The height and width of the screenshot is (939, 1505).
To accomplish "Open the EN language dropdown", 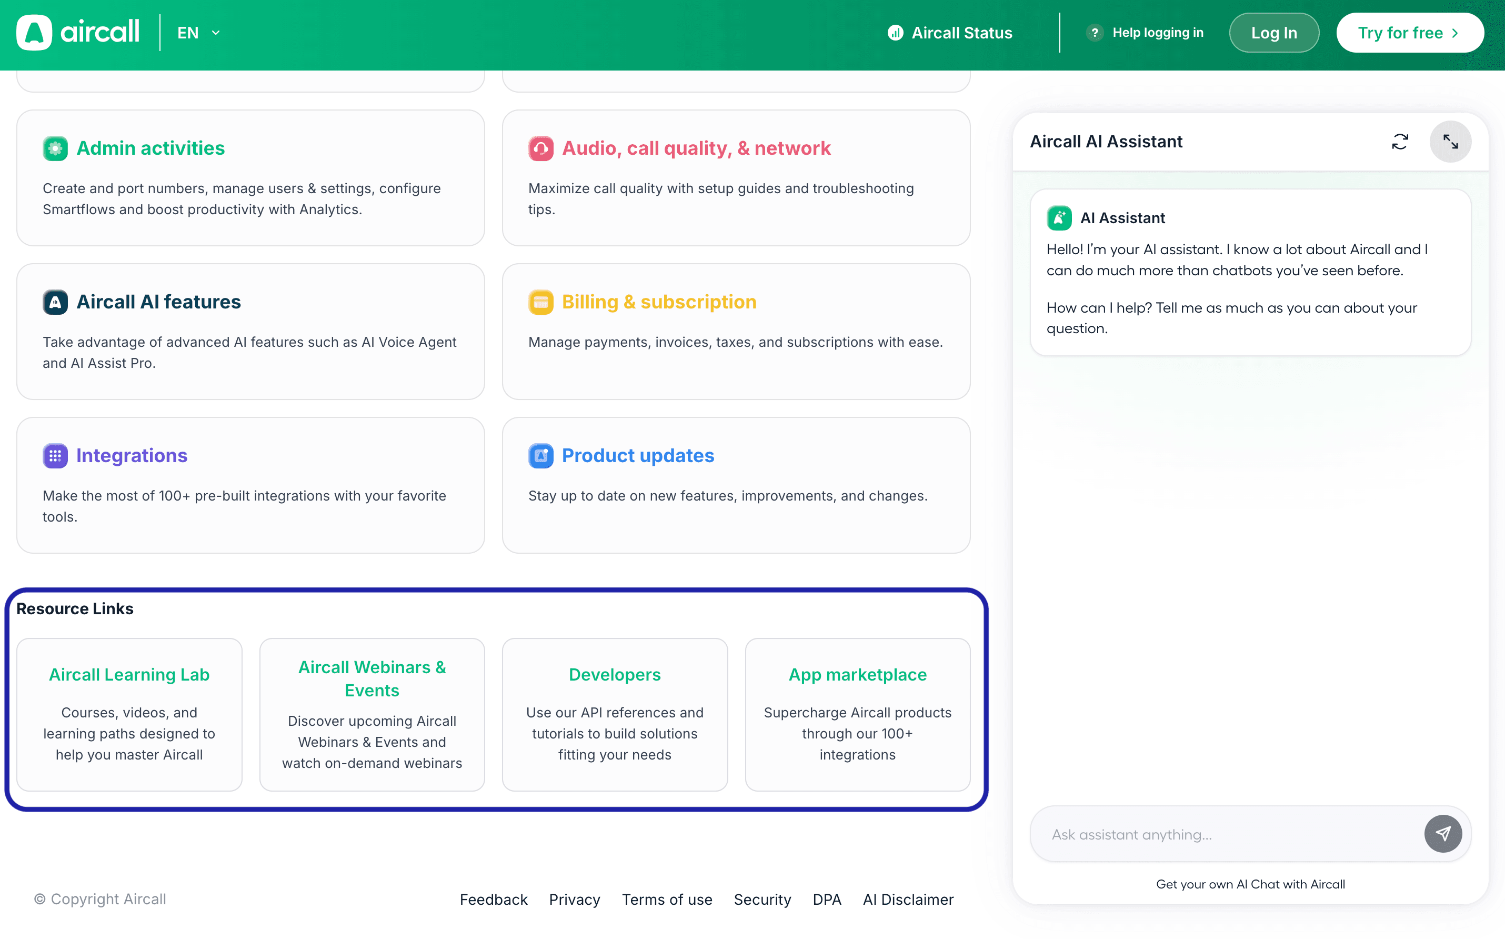I will (199, 33).
